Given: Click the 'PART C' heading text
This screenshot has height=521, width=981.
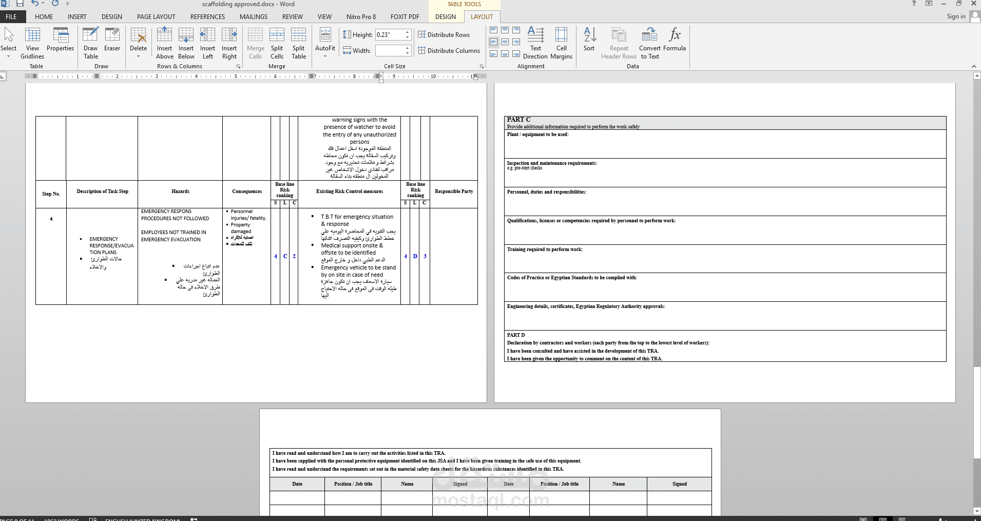Looking at the screenshot, I should click(x=518, y=120).
